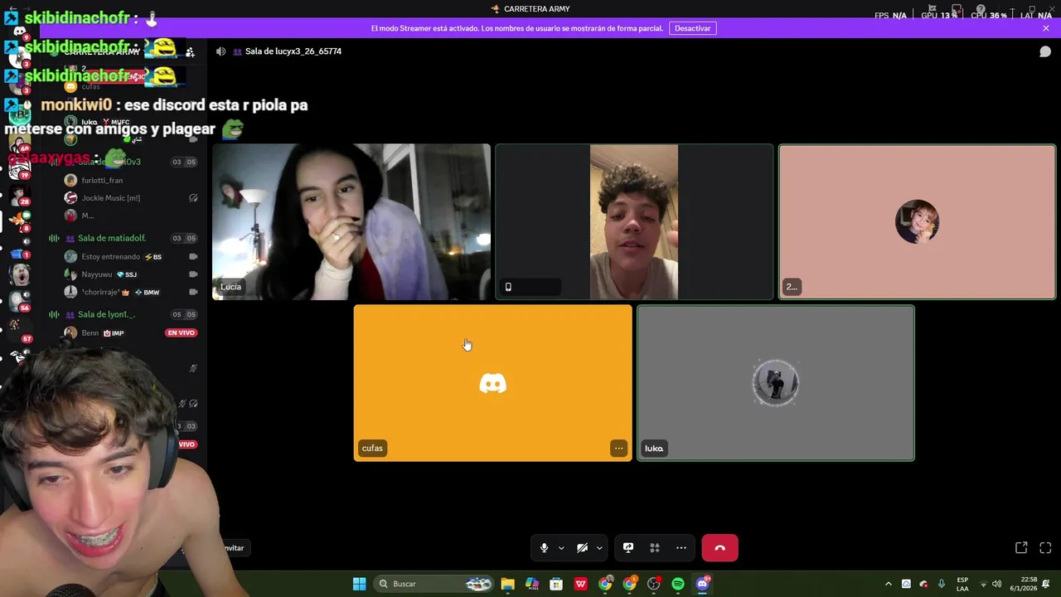Screen dimensions: 1061x597
Task: Open Windows Start menu
Action: [359, 584]
